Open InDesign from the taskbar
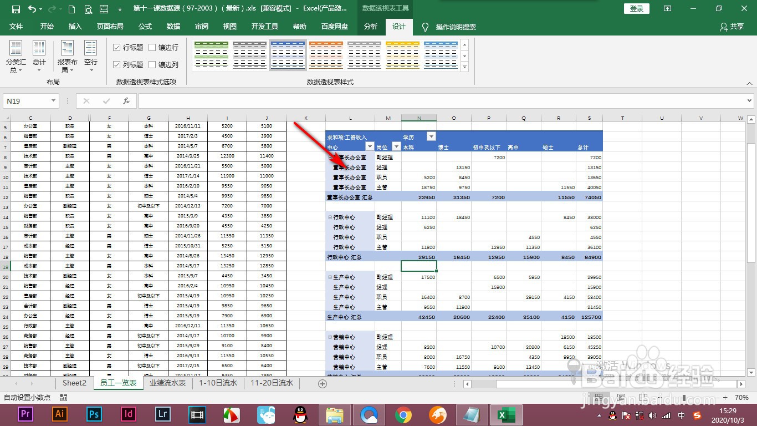This screenshot has width=757, height=426. (129, 414)
